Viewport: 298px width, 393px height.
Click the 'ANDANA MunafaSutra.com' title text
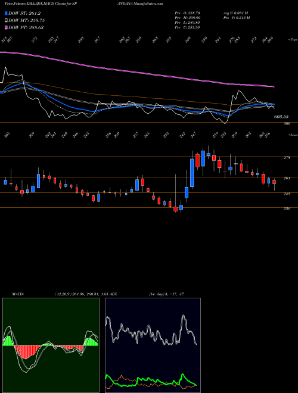pos(142,4)
